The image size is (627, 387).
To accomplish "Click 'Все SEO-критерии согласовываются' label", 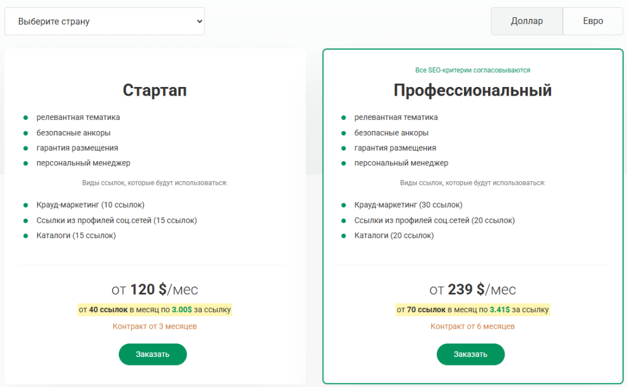I will 472,70.
